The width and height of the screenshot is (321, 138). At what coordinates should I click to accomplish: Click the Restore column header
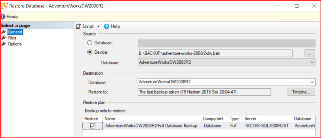point(93,119)
